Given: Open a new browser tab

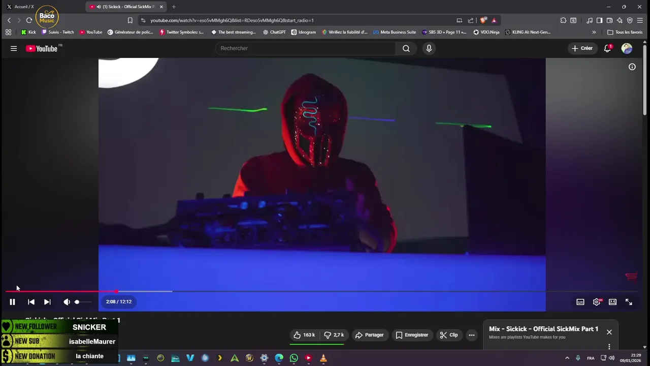Looking at the screenshot, I should pos(174,7).
